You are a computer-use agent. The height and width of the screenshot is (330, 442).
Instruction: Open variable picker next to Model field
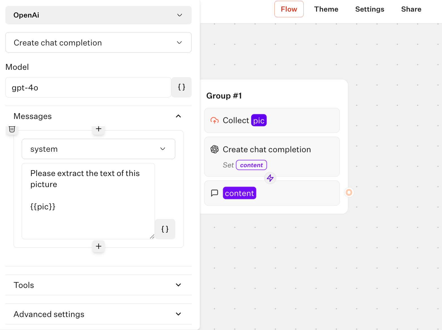[181, 87]
